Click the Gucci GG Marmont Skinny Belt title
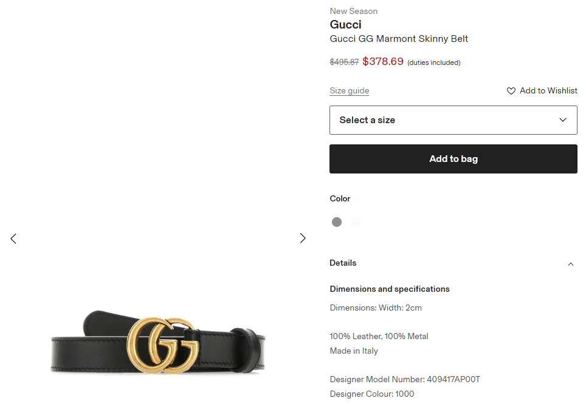Viewport: 586px width, 404px height. click(x=399, y=39)
